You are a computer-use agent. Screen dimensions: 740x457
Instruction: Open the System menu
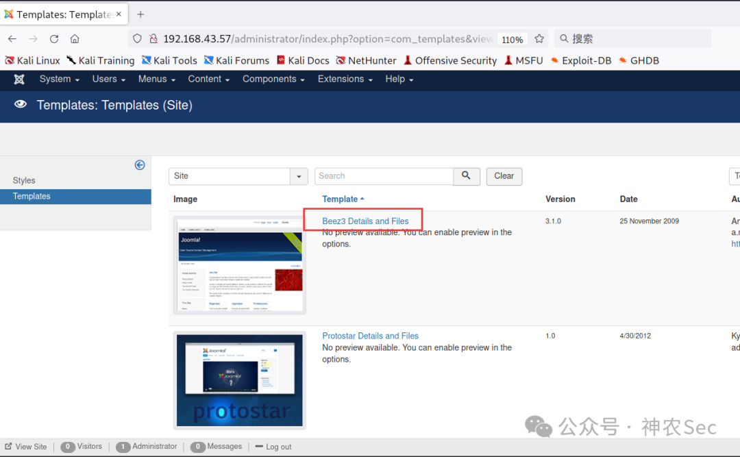60,79
